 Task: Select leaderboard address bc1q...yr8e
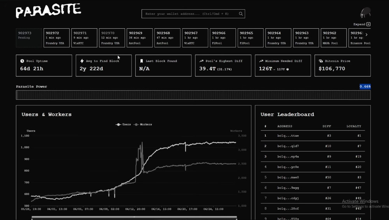point(288,167)
